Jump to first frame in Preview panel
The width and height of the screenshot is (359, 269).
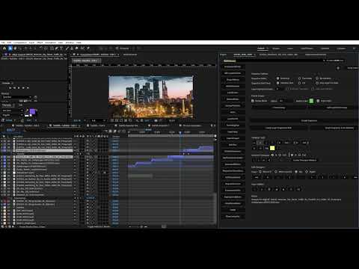point(10,87)
